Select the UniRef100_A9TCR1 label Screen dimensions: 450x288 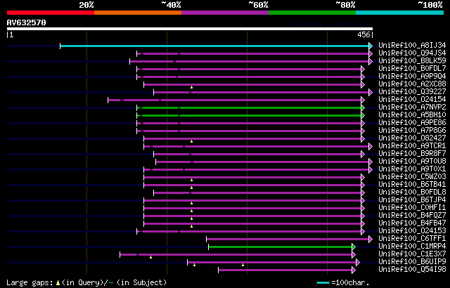click(x=412, y=146)
